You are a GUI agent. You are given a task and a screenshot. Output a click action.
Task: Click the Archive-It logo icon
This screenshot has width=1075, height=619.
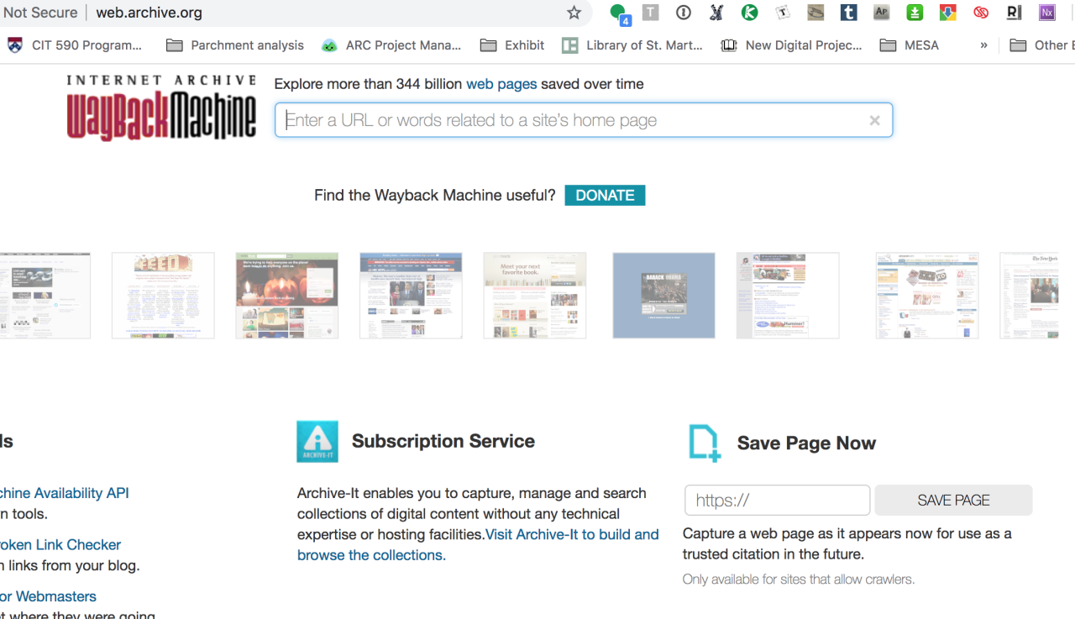[x=317, y=442]
